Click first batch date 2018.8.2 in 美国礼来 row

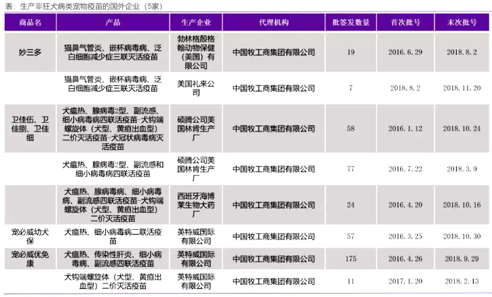[405, 88]
